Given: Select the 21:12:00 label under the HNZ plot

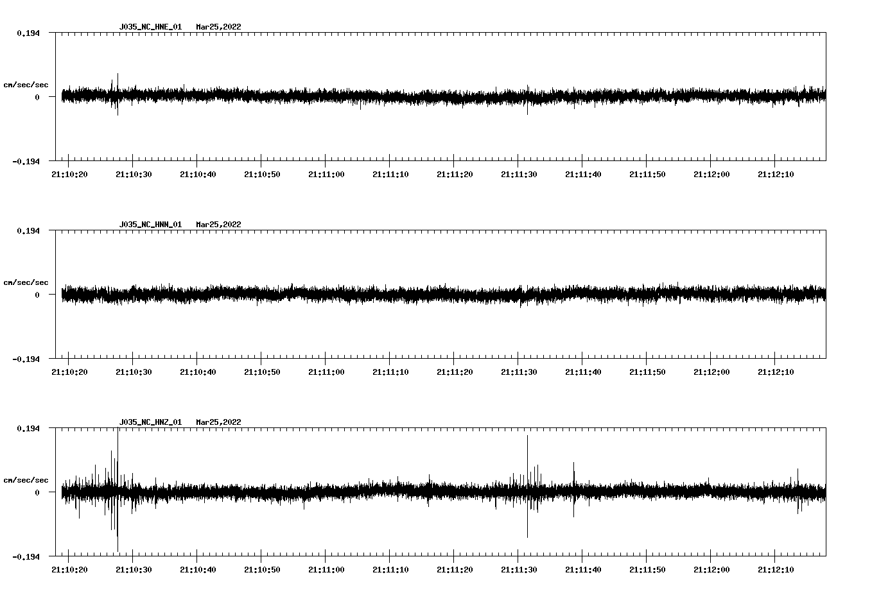Looking at the screenshot, I should pos(711,570).
